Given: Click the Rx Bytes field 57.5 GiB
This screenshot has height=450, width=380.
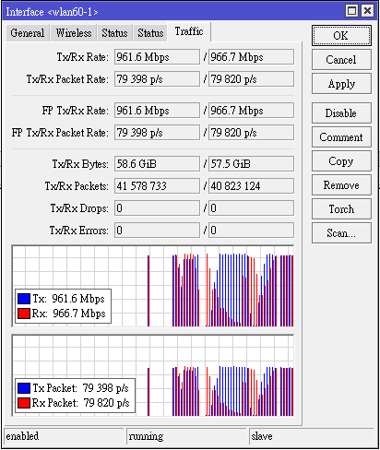Looking at the screenshot, I should [x=251, y=164].
